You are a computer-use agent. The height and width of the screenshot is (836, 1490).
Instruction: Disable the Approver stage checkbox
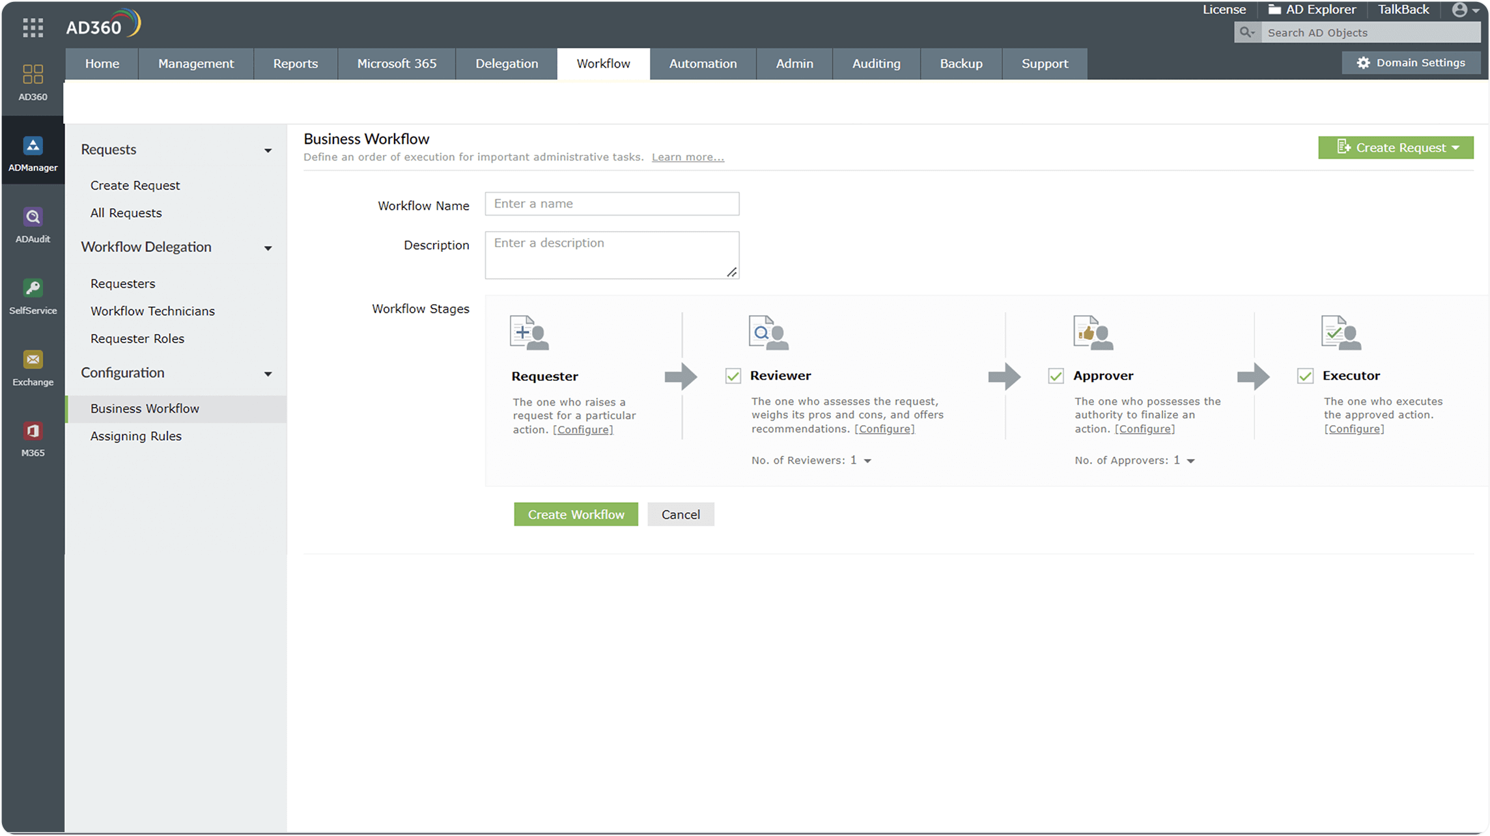coord(1056,376)
